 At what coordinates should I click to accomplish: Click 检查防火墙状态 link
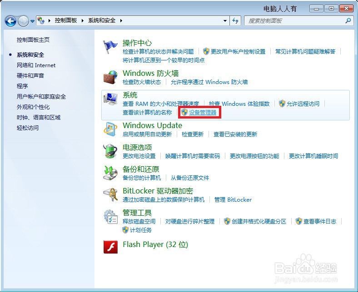[142, 82]
